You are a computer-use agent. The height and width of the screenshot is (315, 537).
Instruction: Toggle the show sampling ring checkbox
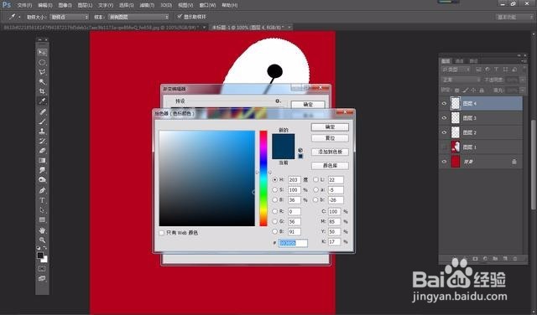click(x=180, y=17)
